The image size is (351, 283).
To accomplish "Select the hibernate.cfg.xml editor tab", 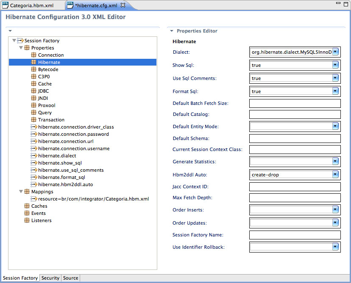I will [96, 5].
